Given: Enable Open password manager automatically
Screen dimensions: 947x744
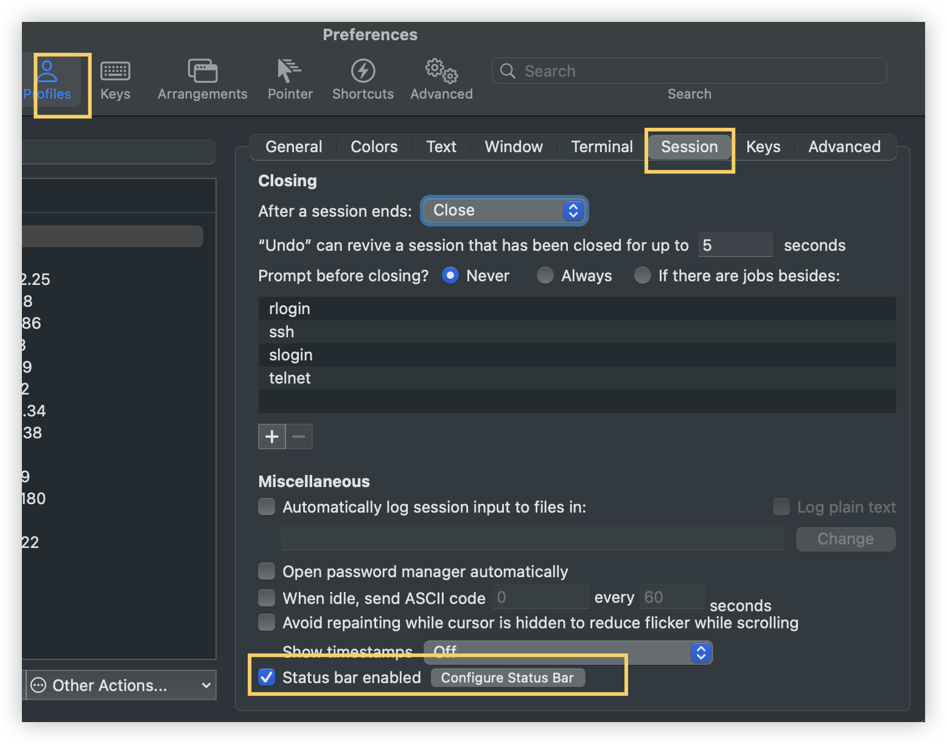Looking at the screenshot, I should point(267,571).
